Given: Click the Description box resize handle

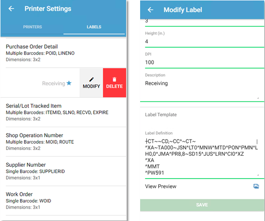Looking at the screenshot, I should point(258,98).
